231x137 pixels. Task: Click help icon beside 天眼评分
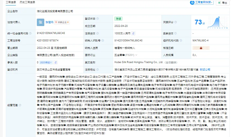[176, 22]
